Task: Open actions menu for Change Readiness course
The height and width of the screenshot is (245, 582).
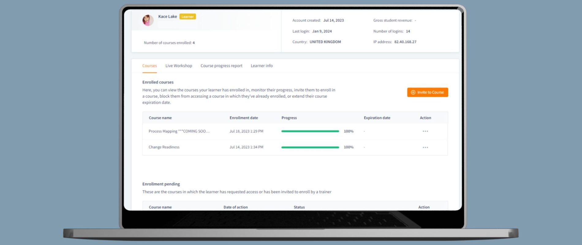Action: tap(425, 148)
